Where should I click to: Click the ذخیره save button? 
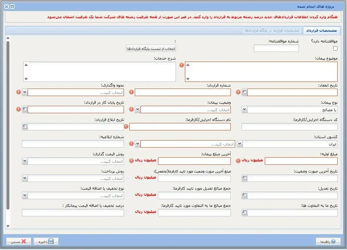pos(46,242)
